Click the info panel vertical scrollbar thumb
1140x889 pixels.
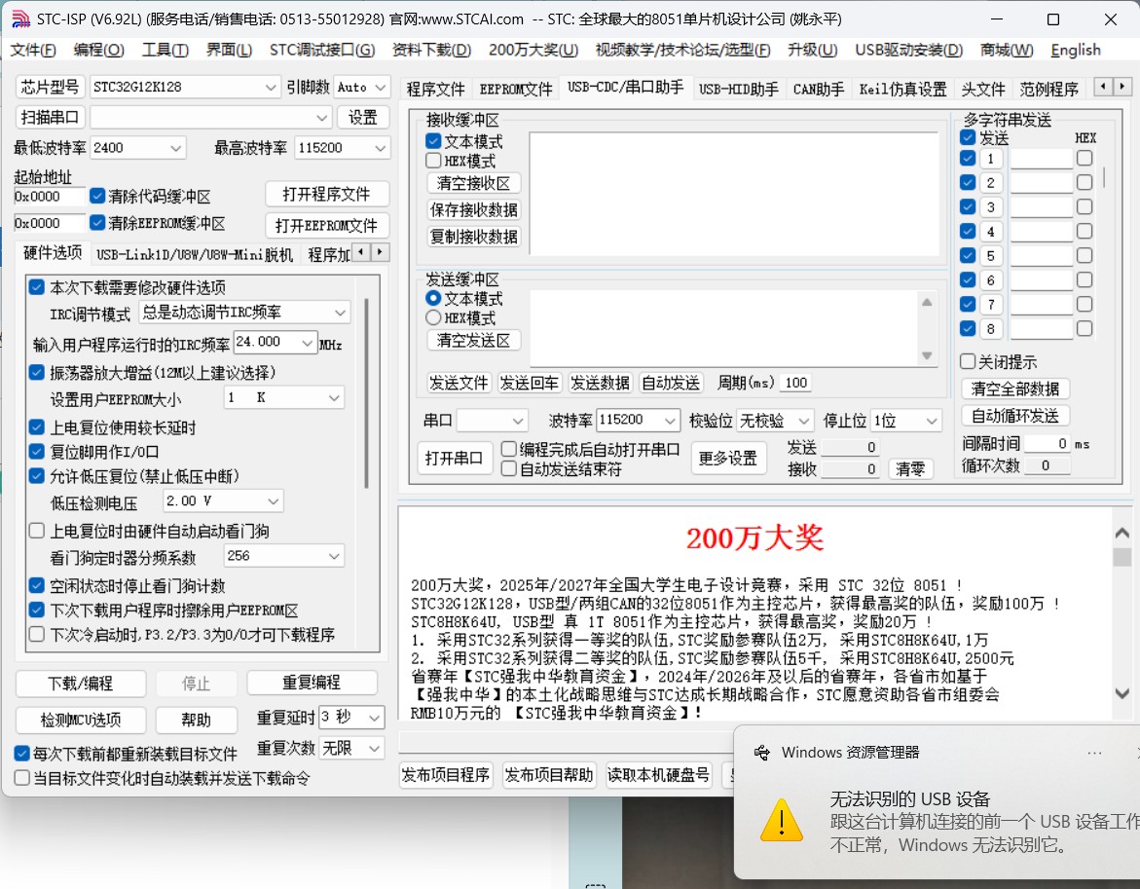(1122, 557)
